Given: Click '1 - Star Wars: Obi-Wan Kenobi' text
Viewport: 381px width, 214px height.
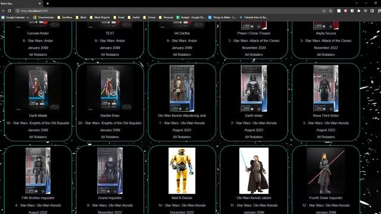Looking at the screenshot, I should [x=182, y=123].
